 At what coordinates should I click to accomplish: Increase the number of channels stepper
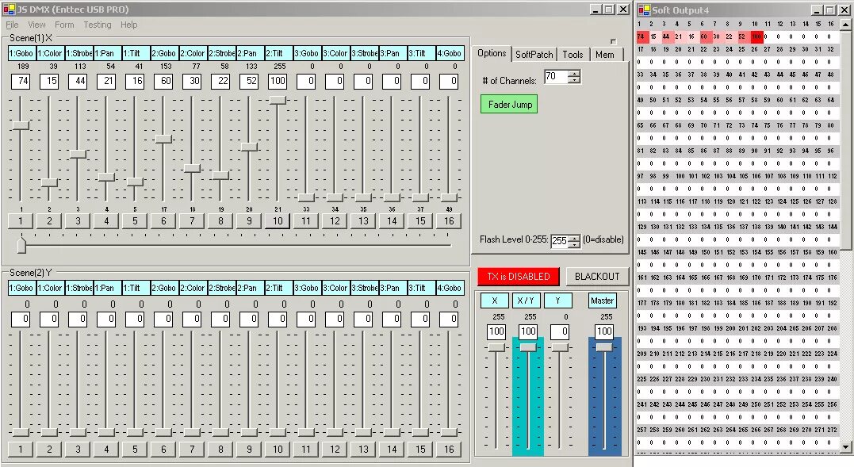point(574,74)
